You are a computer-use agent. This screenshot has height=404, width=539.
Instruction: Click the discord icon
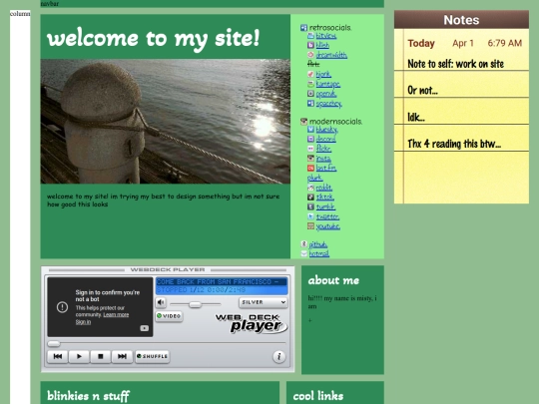tap(310, 139)
